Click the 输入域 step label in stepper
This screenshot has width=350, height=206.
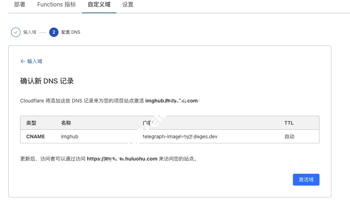(30, 32)
